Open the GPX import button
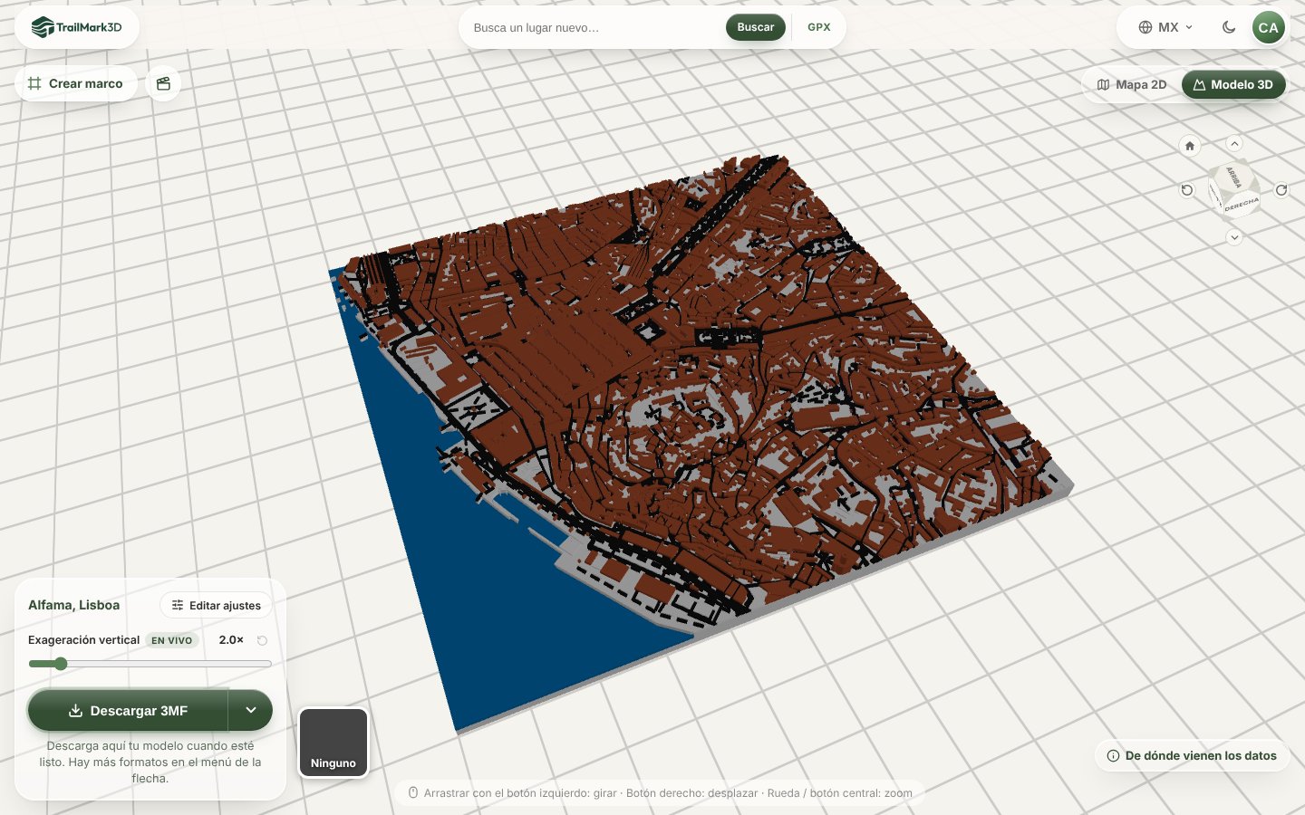The height and width of the screenshot is (815, 1305). pos(819,27)
